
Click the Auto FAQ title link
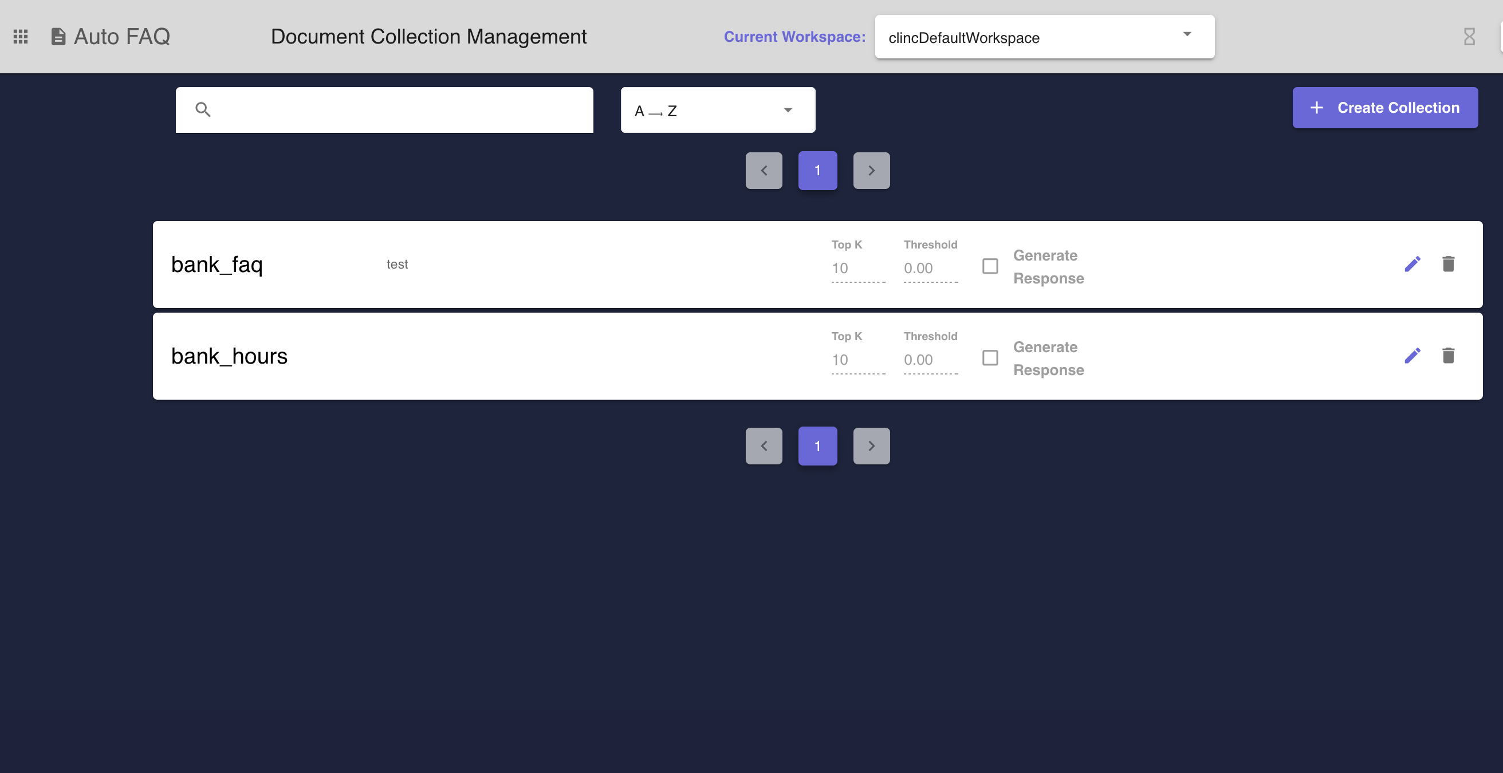(x=122, y=37)
